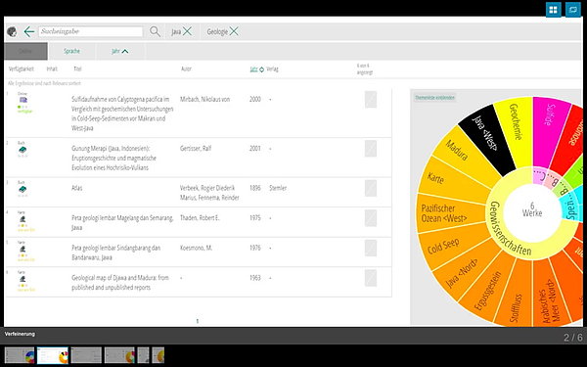Click the map icon for Geological map of Djawa
This screenshot has height=367, width=587.
(23, 279)
